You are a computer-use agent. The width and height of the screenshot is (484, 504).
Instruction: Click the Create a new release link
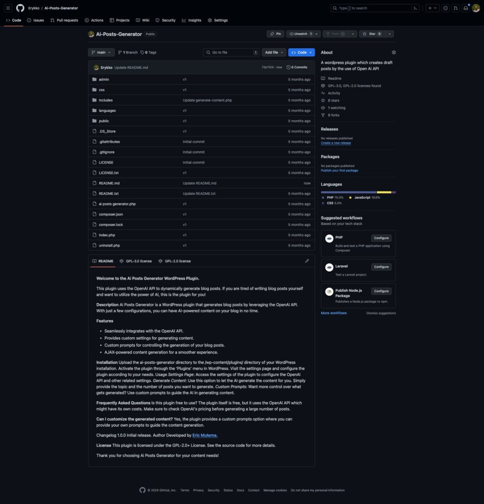pos(336,143)
